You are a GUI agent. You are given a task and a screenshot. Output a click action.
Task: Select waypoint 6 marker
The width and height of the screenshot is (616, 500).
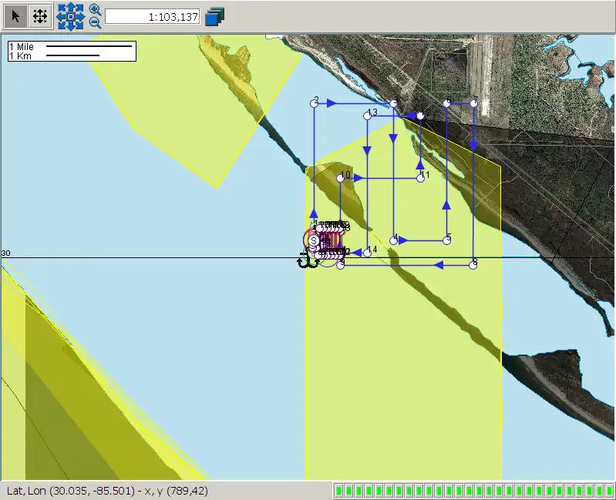point(446,103)
